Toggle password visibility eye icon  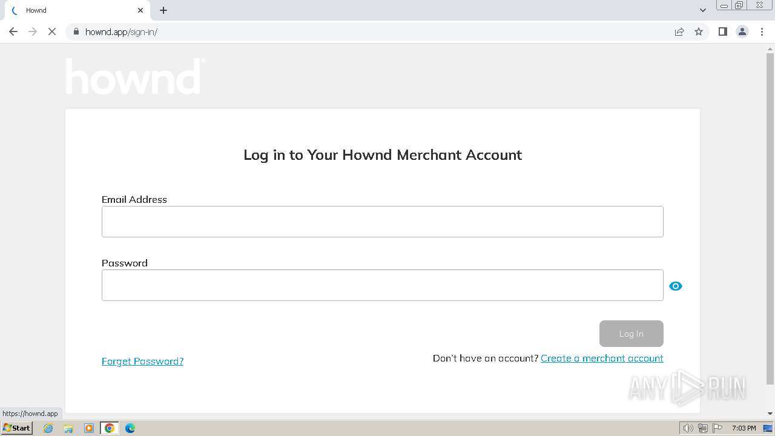point(676,286)
